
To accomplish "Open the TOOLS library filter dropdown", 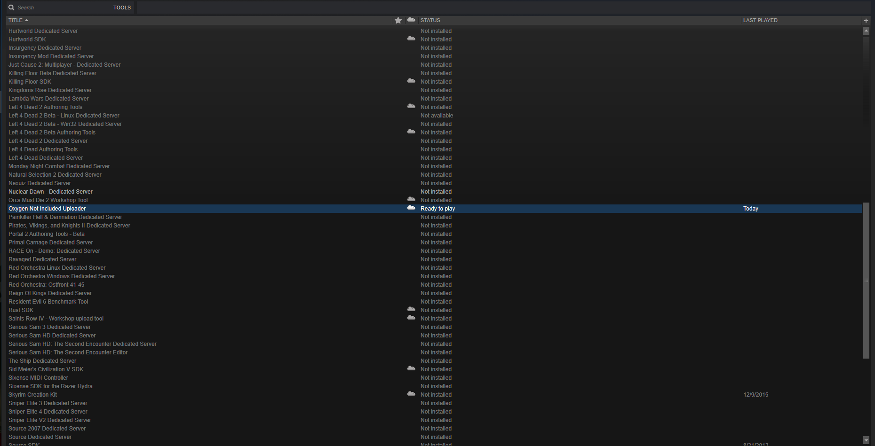I will click(122, 8).
